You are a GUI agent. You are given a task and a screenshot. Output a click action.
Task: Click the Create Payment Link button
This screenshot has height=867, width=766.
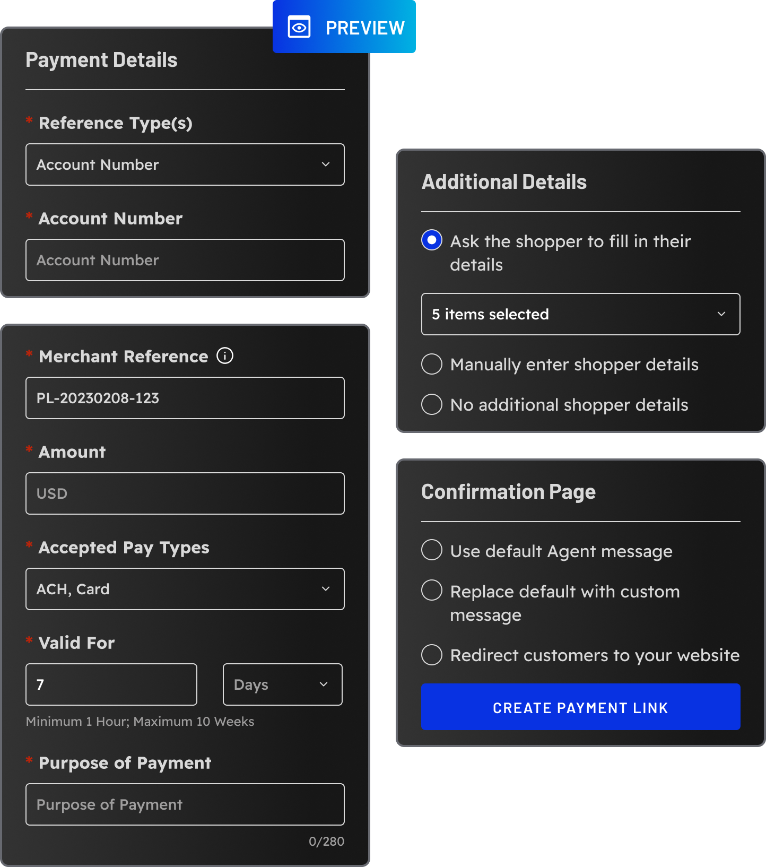[580, 707]
